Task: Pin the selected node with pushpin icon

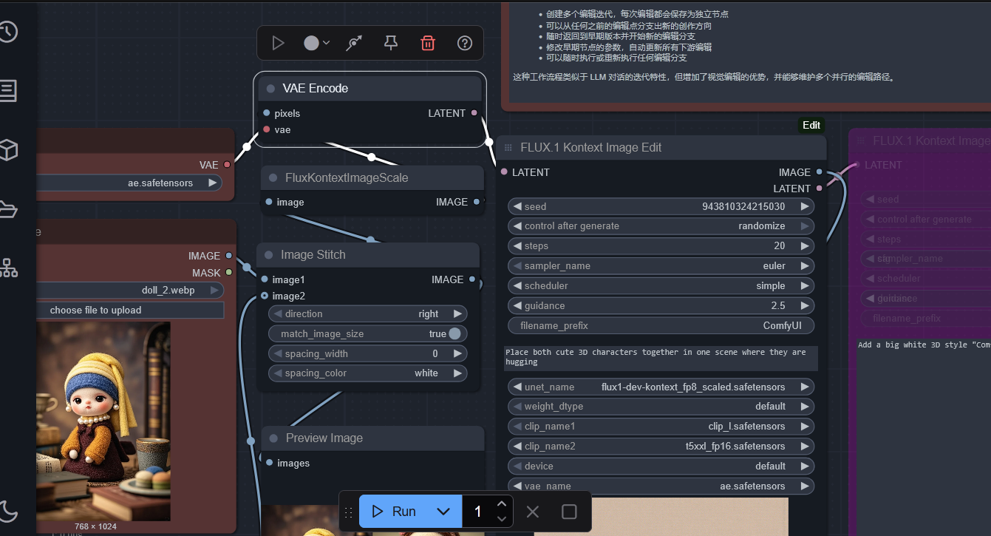Action: pyautogui.click(x=391, y=44)
